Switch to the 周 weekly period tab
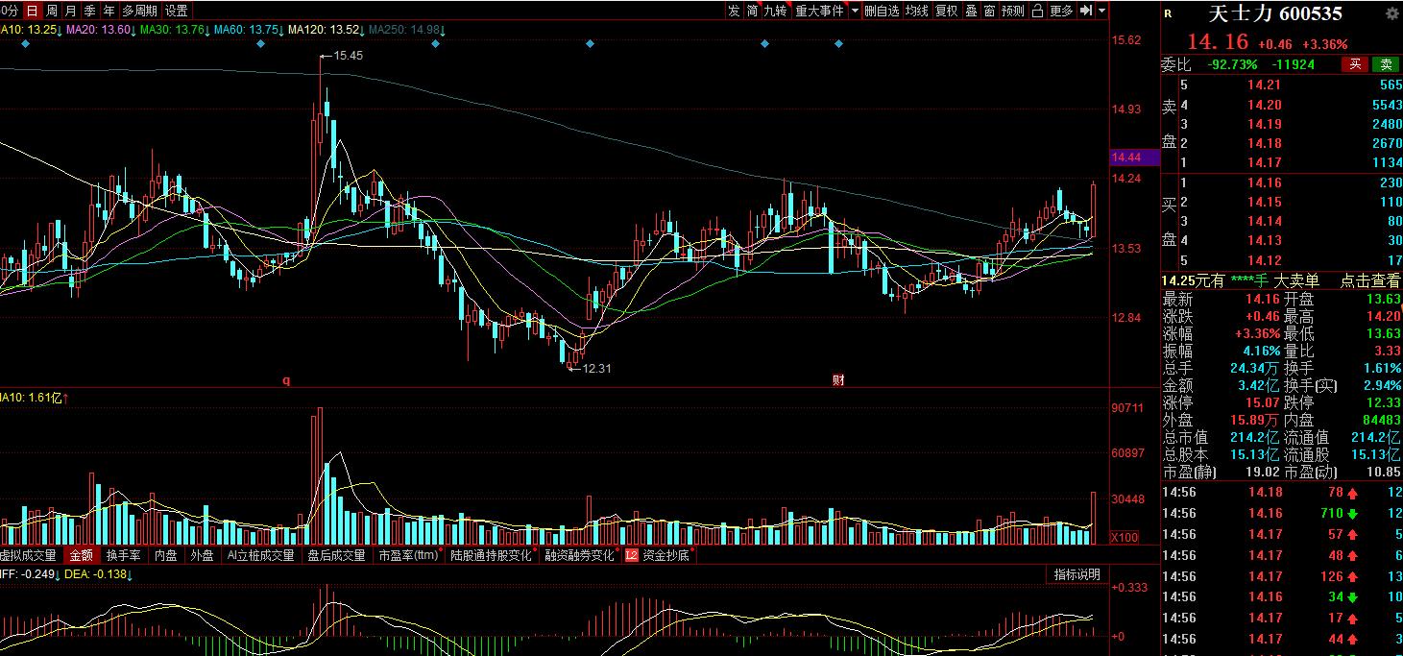The image size is (1403, 656). click(52, 11)
